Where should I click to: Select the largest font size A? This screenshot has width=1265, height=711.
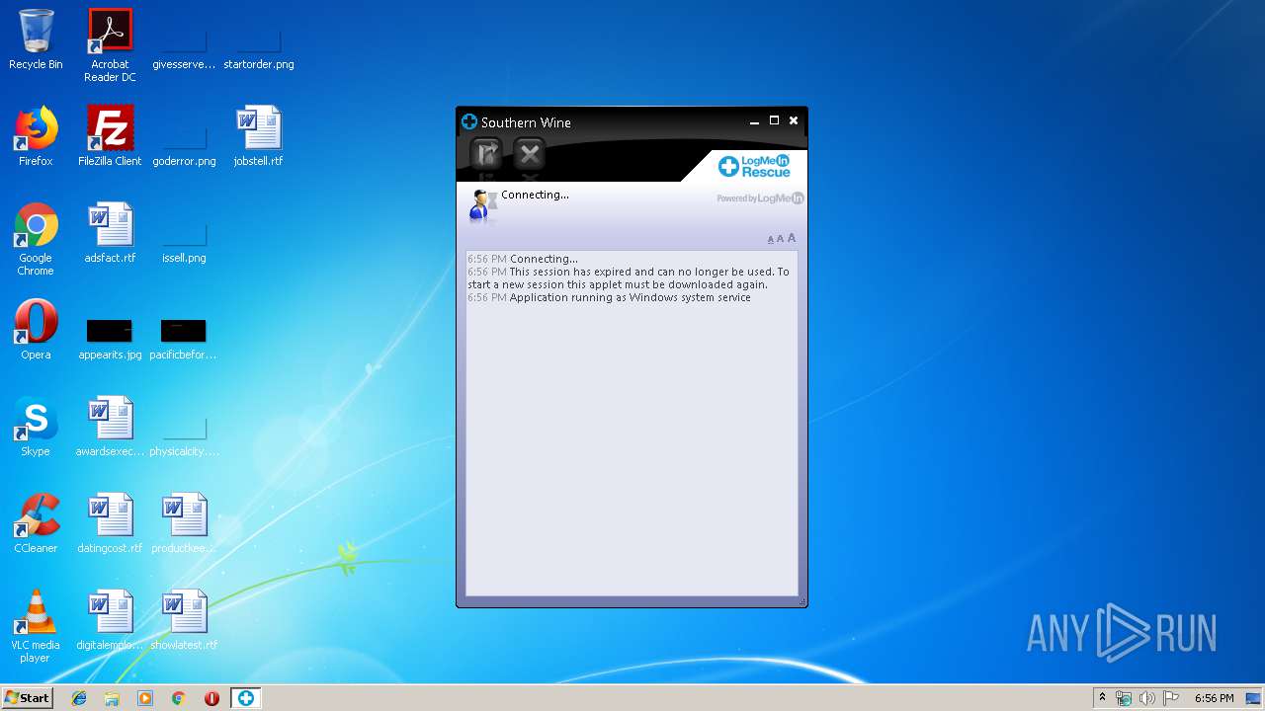tap(792, 238)
